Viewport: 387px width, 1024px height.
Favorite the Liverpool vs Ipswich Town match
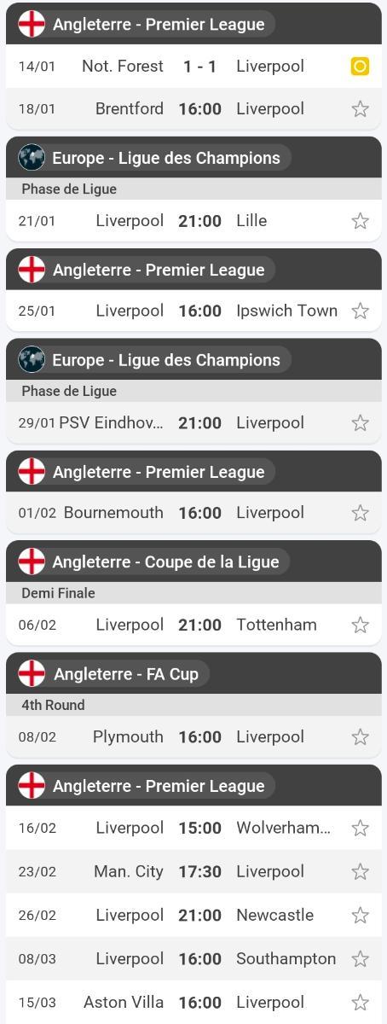[x=361, y=311]
